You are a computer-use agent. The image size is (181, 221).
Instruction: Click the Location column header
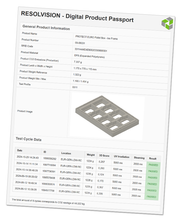coord(66,153)
